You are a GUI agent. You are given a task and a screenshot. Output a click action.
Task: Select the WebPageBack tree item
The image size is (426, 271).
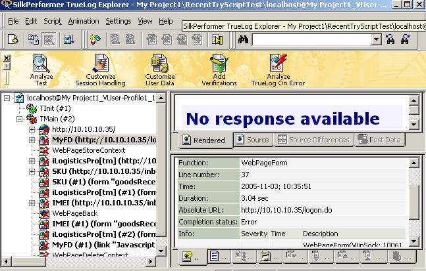(74, 213)
